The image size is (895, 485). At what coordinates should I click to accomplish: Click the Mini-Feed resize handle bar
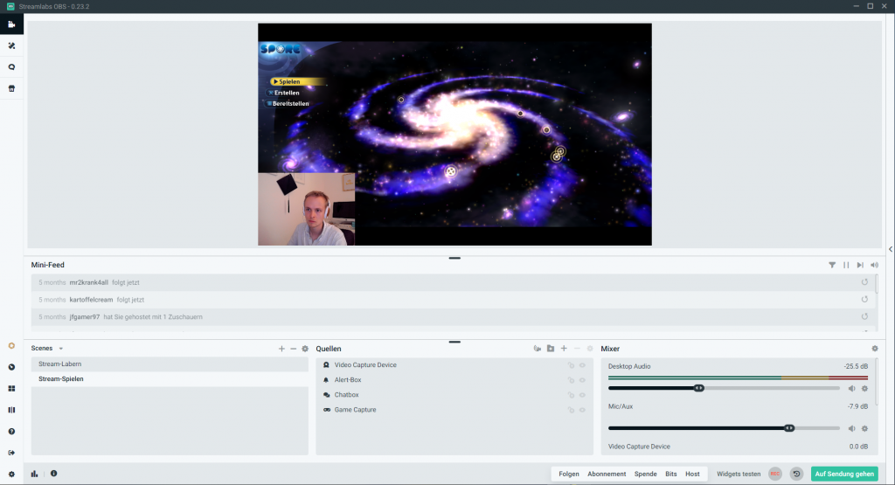454,258
